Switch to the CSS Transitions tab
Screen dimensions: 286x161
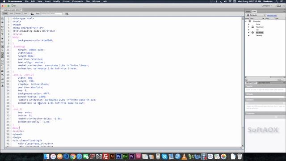(264, 83)
